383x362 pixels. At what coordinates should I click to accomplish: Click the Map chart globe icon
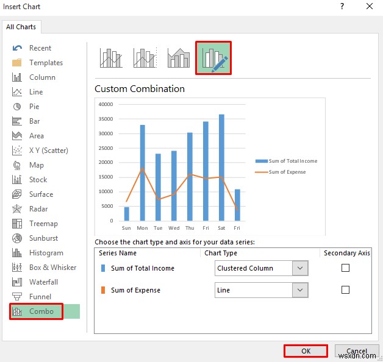point(17,165)
